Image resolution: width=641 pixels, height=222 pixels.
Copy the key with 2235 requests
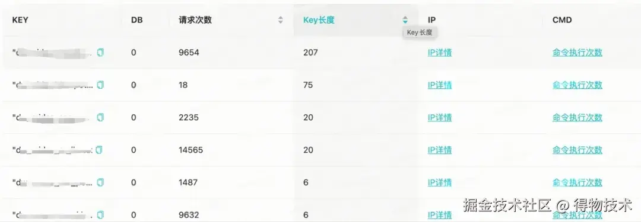[100, 118]
